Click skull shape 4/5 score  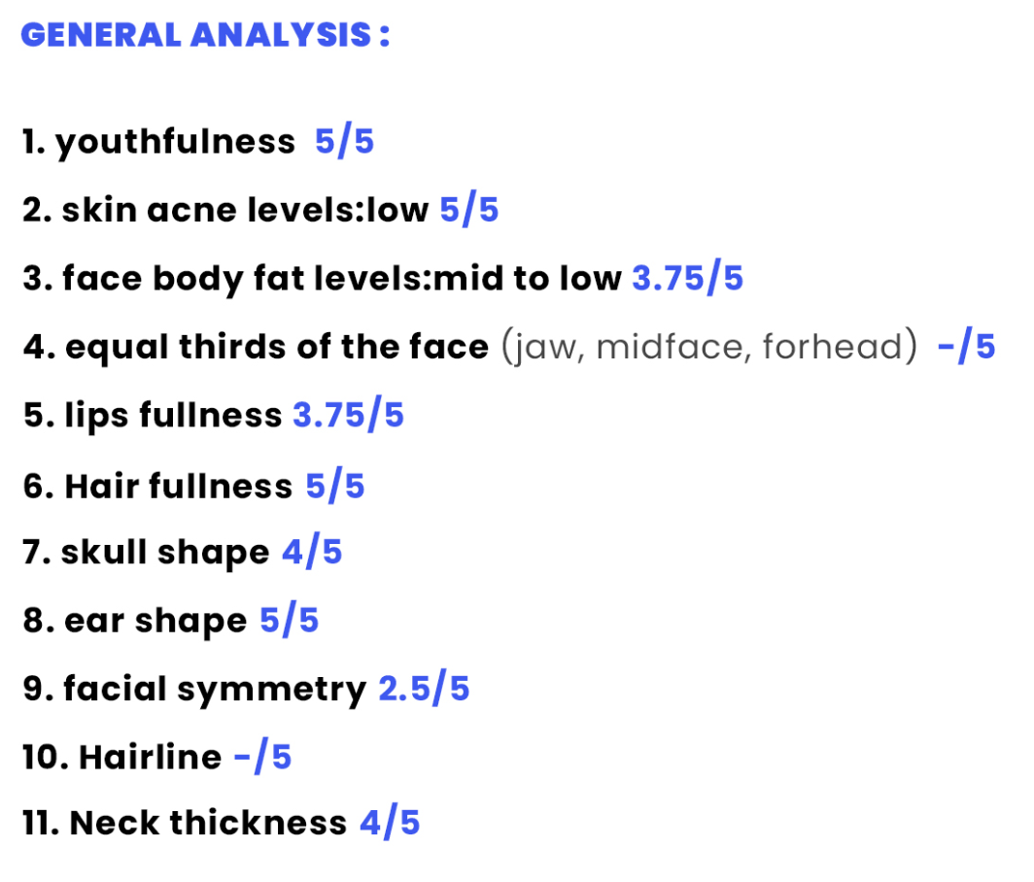coord(312,553)
